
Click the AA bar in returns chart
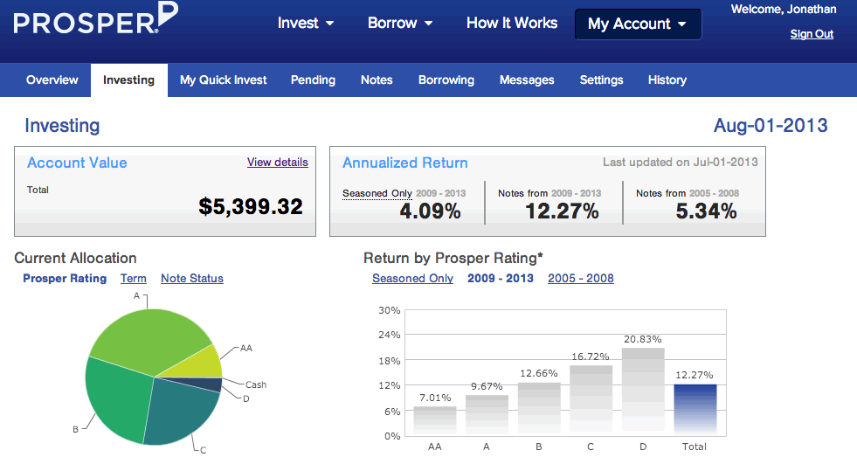(435, 421)
